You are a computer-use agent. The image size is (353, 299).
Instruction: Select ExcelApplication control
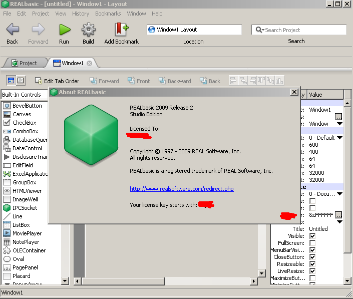tap(25, 174)
